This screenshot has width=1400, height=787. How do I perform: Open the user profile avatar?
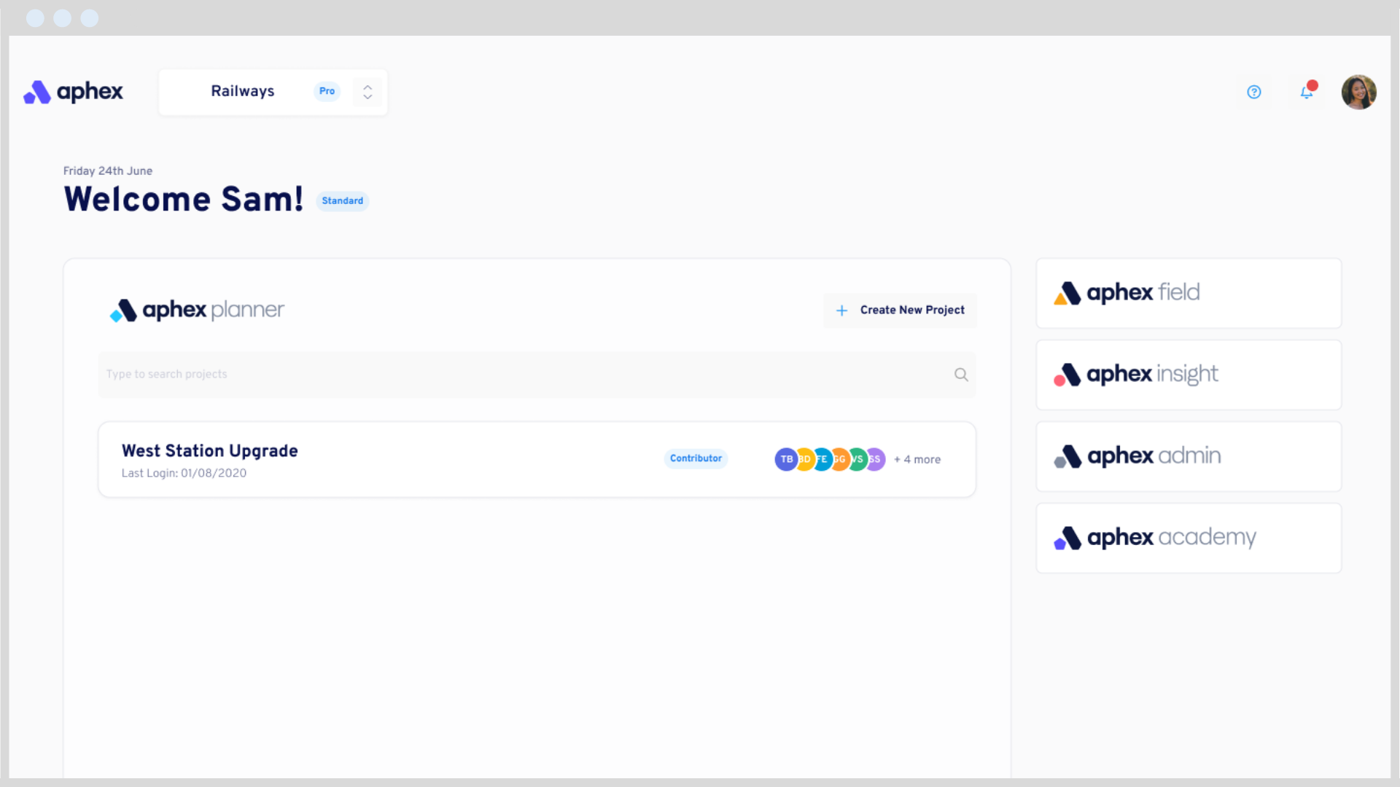point(1358,92)
